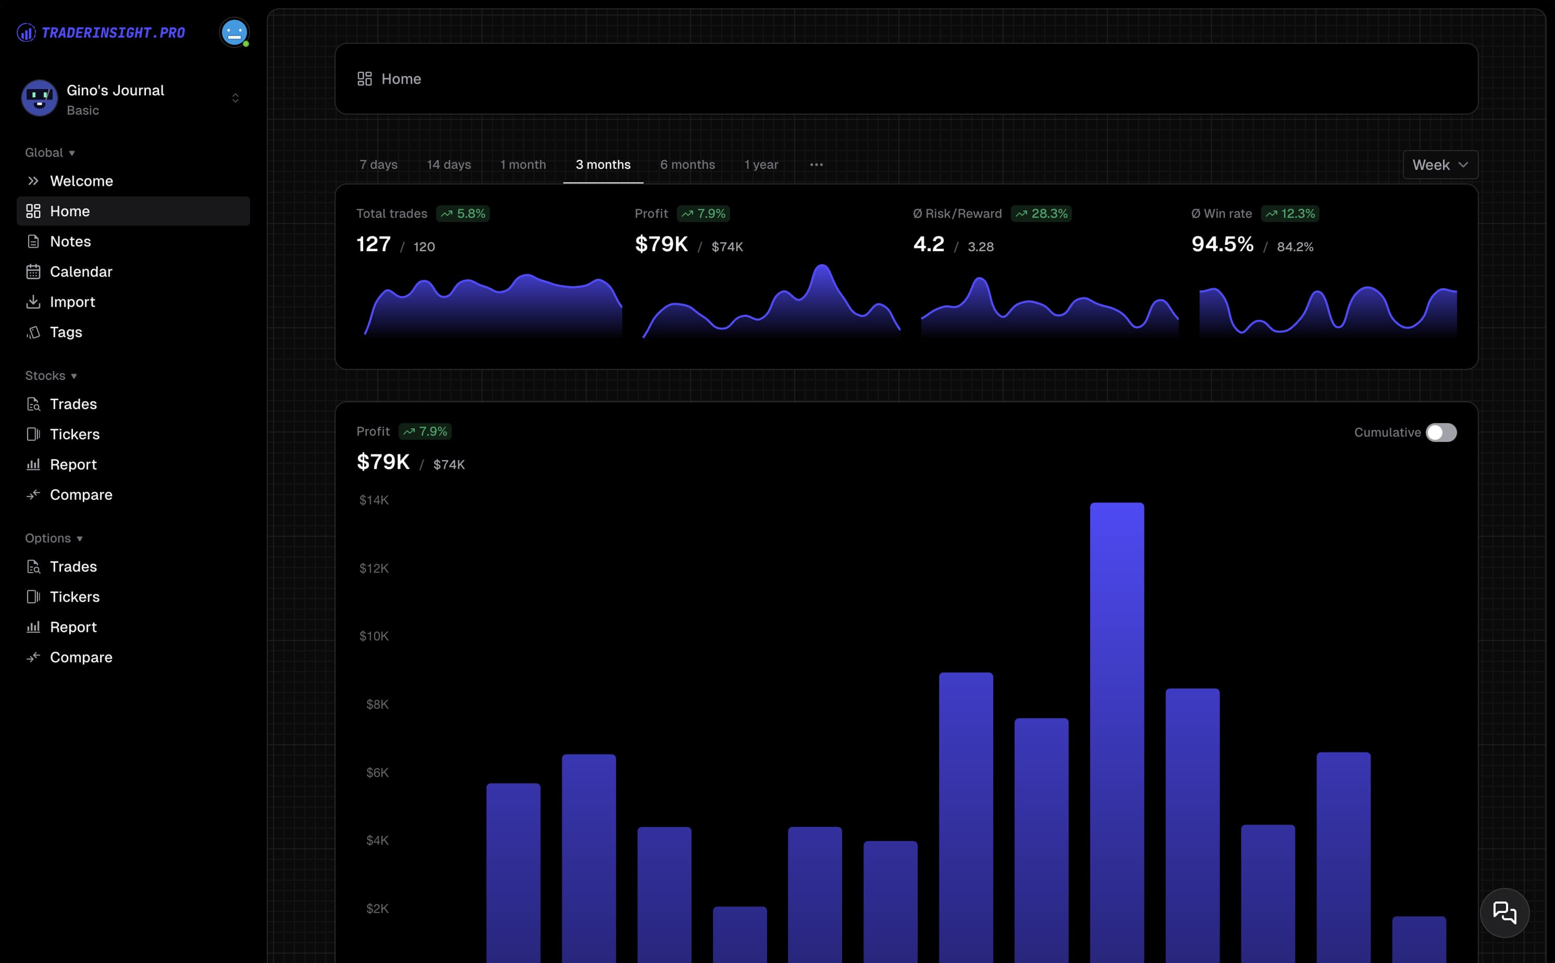This screenshot has width=1555, height=963.
Task: Select the 3 months tab
Action: 603,164
